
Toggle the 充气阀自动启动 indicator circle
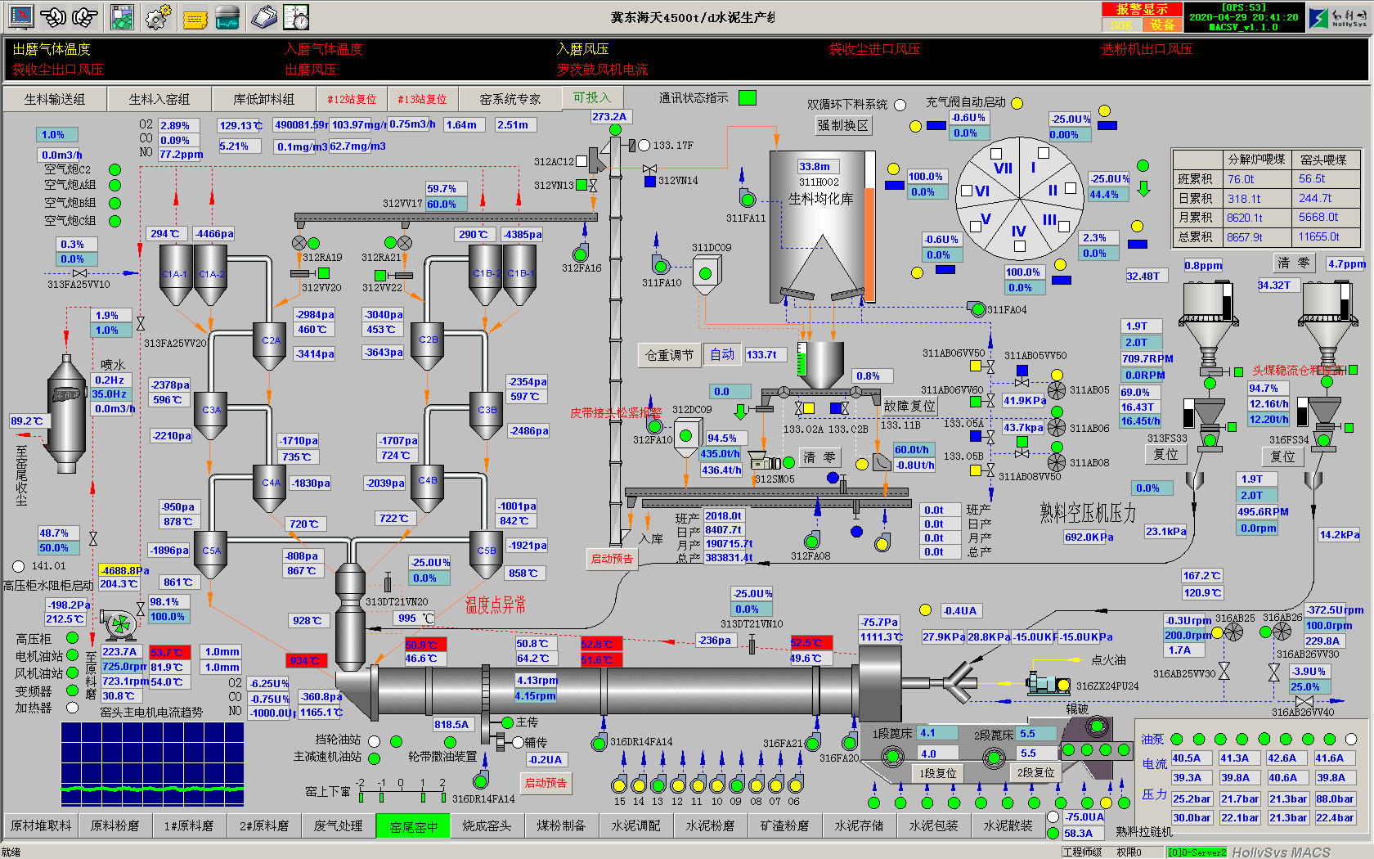point(1017,103)
